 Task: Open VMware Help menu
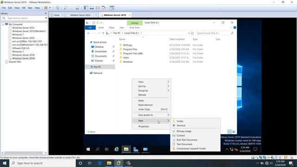[37, 8]
